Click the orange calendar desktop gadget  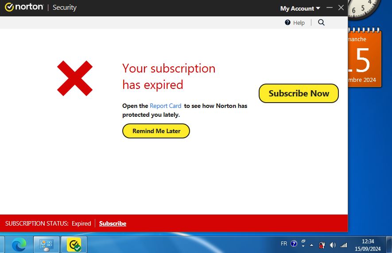tap(365, 57)
